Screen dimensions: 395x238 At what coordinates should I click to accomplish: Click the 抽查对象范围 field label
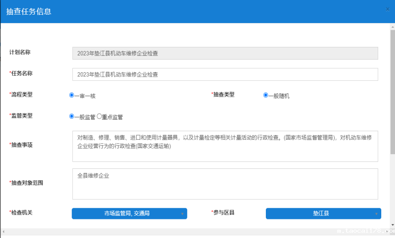point(27,183)
